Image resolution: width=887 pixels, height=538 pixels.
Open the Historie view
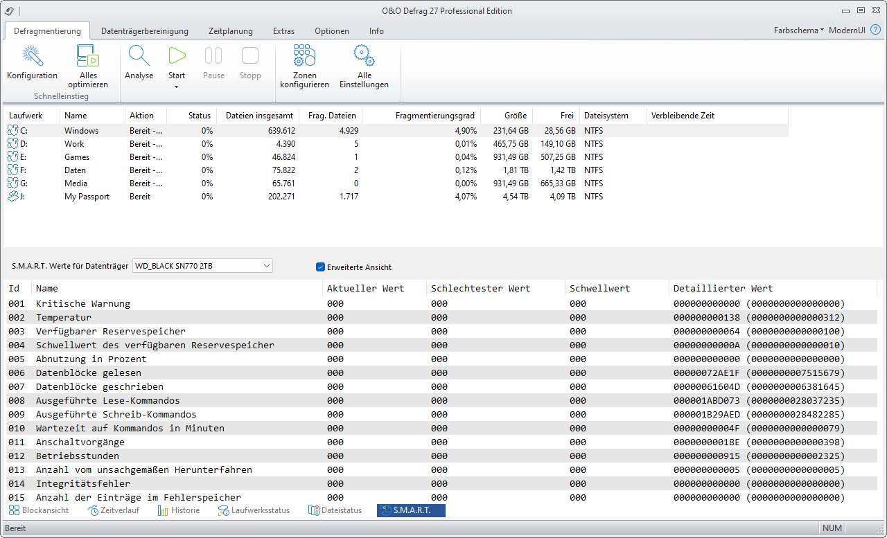point(179,510)
